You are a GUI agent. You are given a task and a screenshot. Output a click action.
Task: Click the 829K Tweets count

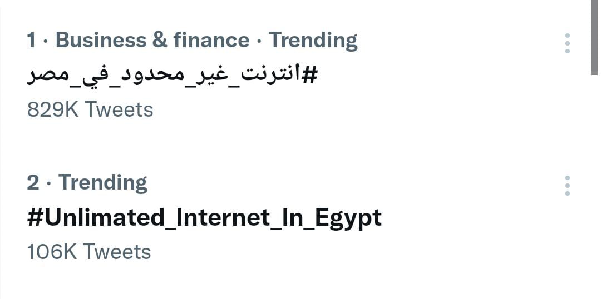tap(90, 109)
